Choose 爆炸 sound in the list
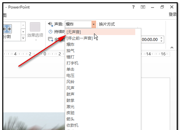This screenshot has width=180, height=130. (x=100, y=45)
